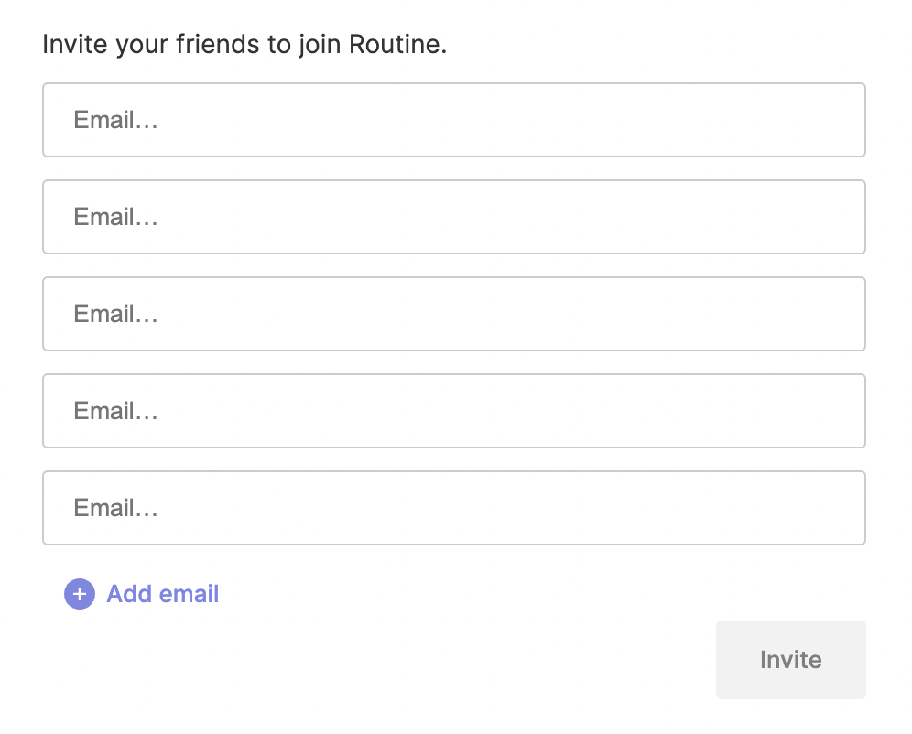This screenshot has height=734, width=912.
Task: Click the word "Invite" starting the heading
Action: pos(70,44)
